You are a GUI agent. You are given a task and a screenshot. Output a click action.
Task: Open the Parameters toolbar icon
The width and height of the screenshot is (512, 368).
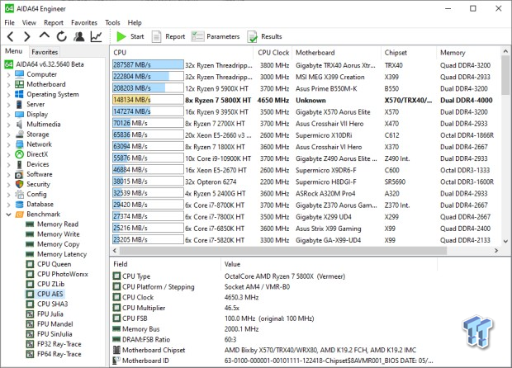coord(197,36)
